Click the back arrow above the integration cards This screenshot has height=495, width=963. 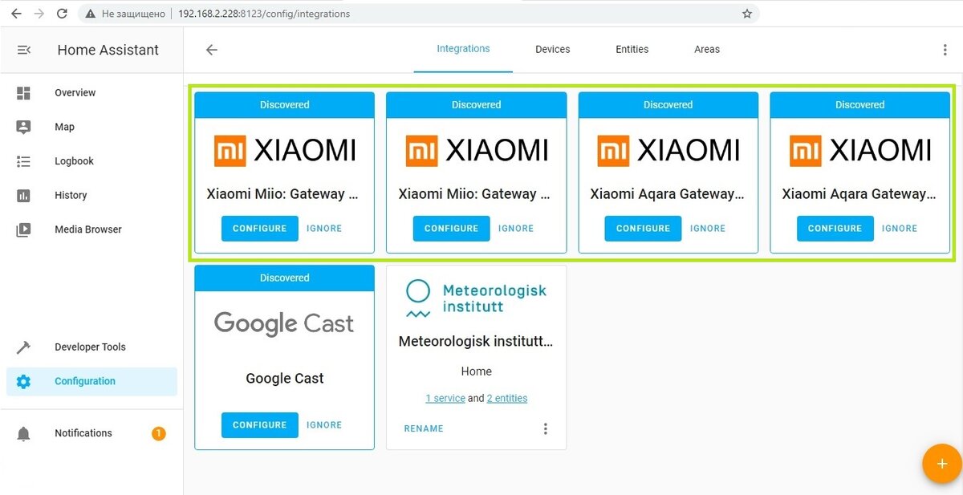tap(211, 49)
